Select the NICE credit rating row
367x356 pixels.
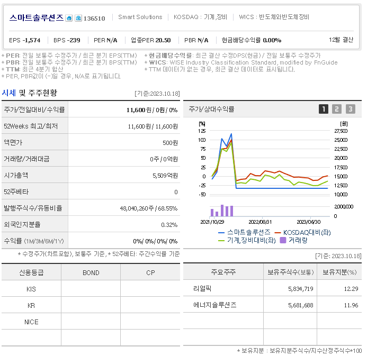[x=91, y=322]
